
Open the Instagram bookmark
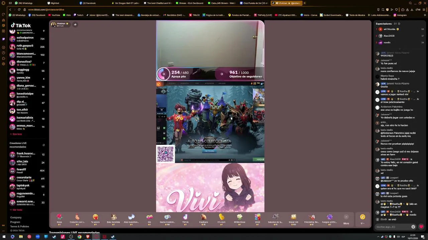(401, 15)
